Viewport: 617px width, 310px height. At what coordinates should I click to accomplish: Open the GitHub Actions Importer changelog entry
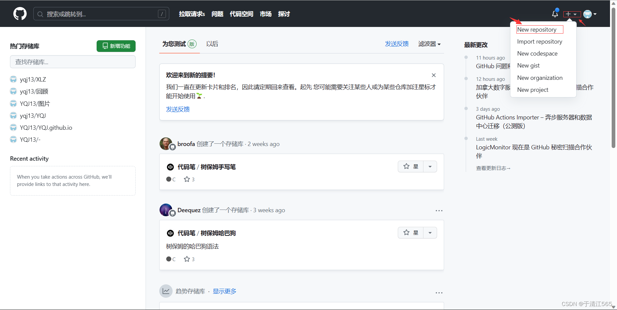(534, 122)
